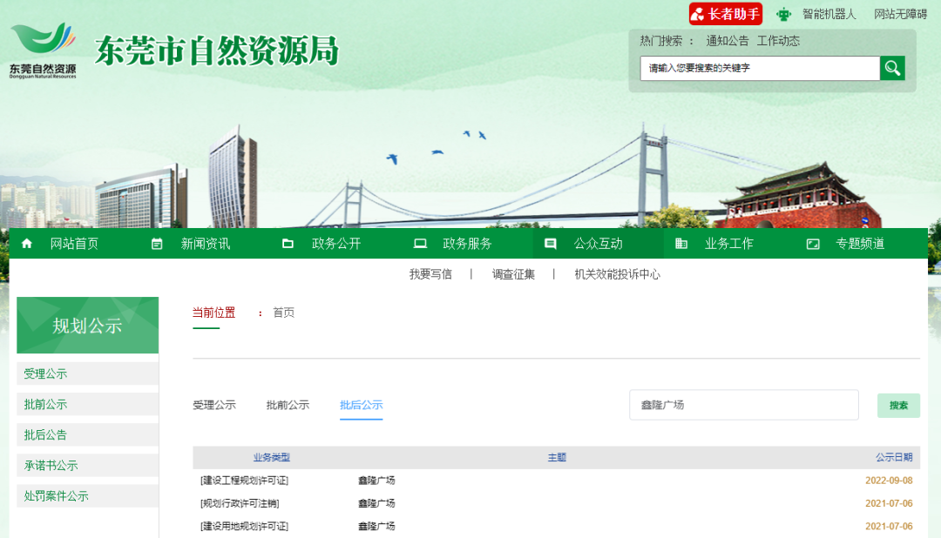Viewport: 941px width, 538px height.
Task: Click the 首页 breadcrumb link
Action: click(283, 313)
